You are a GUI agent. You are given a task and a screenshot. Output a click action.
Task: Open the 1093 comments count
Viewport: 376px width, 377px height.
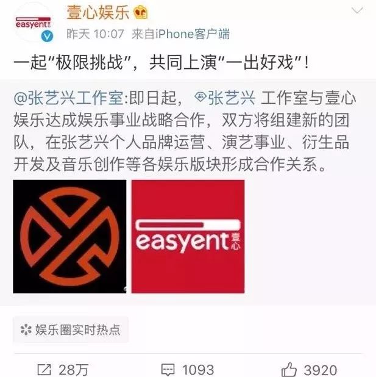[x=198, y=370]
